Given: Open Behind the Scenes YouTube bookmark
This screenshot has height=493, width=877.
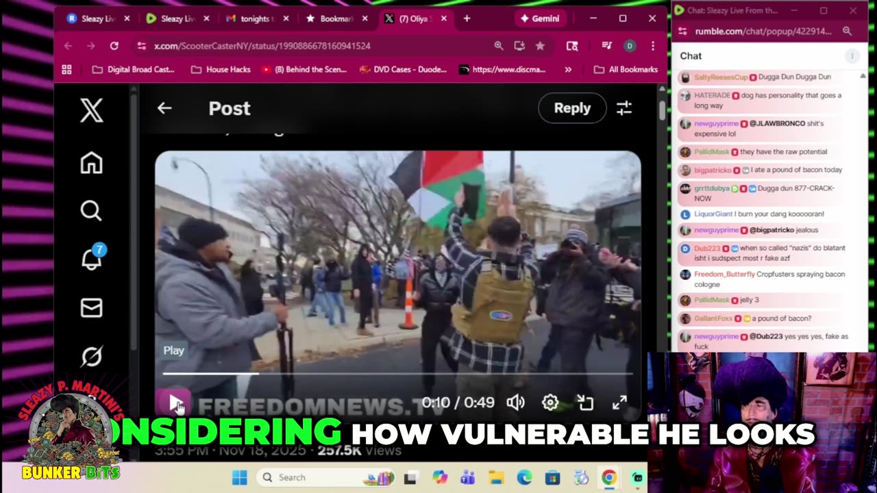Looking at the screenshot, I should coord(304,69).
